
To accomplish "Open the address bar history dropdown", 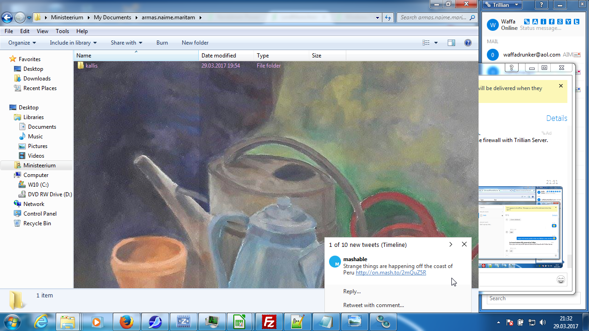I will tap(377, 18).
